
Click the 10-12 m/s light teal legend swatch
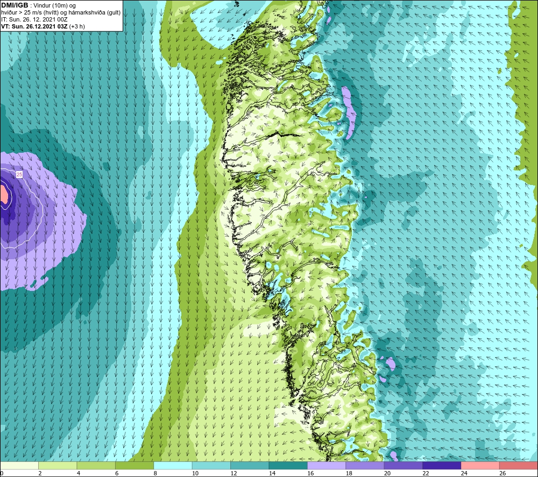[211, 465]
